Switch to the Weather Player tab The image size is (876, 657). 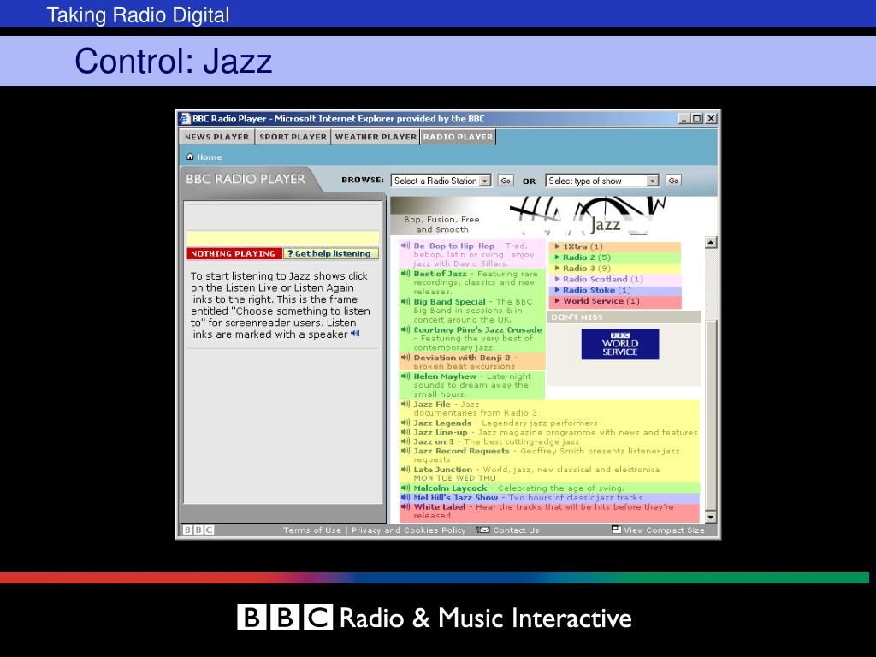click(x=376, y=137)
